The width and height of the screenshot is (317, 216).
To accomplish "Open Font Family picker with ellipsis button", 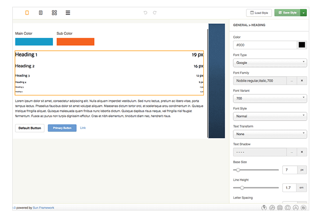I will [292, 81].
